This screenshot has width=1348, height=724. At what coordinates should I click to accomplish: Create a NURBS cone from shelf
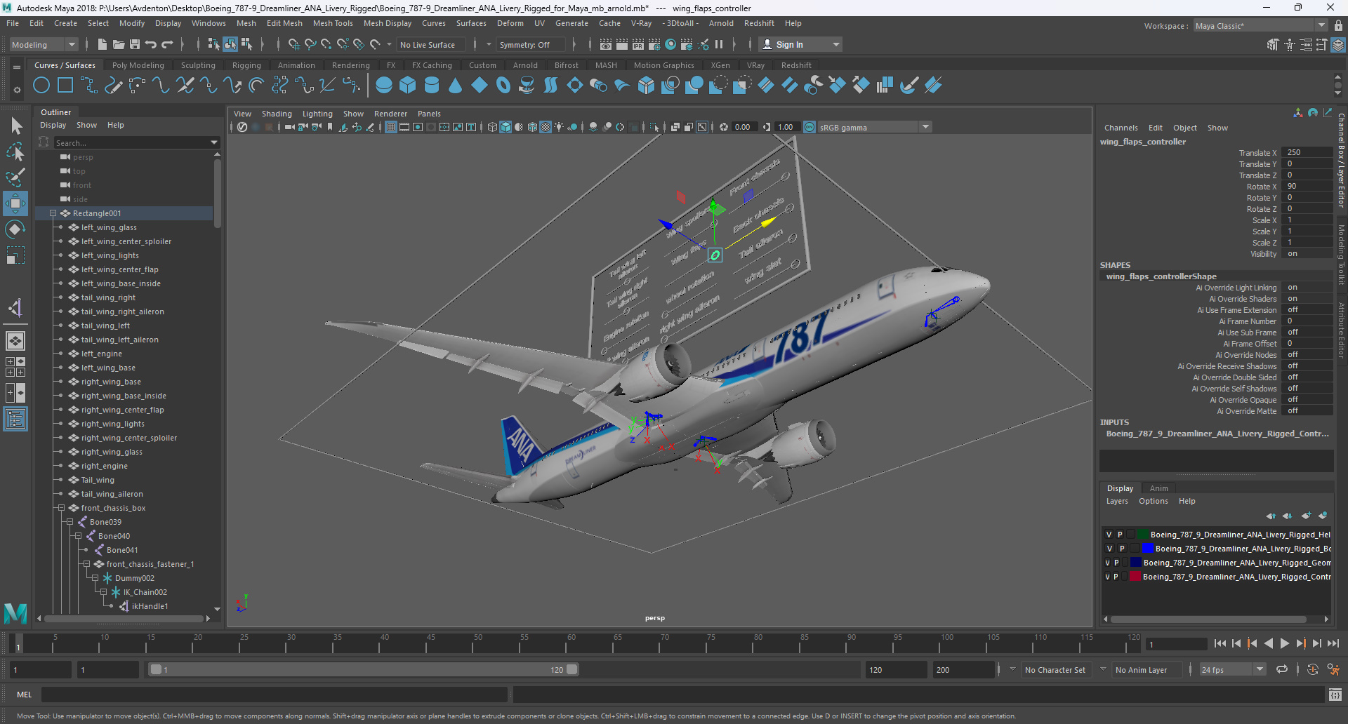(456, 86)
